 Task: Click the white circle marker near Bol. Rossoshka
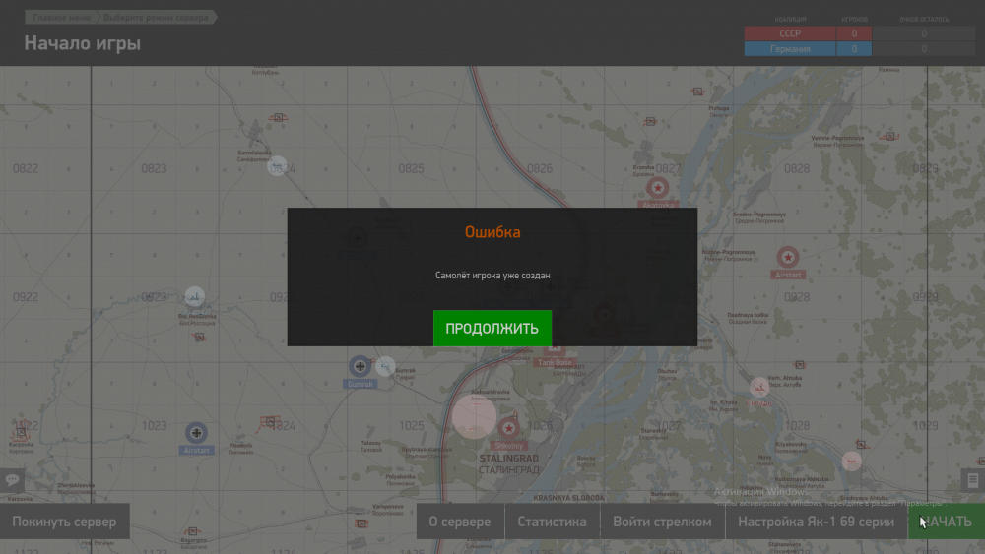195,296
